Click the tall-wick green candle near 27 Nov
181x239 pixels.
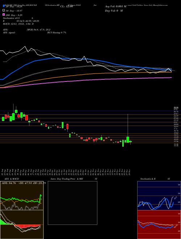pos(128,139)
